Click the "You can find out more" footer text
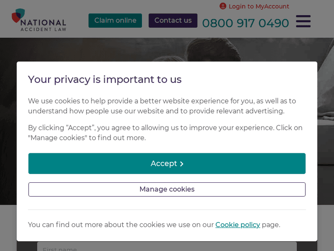This screenshot has width=334, height=251. [x=120, y=225]
